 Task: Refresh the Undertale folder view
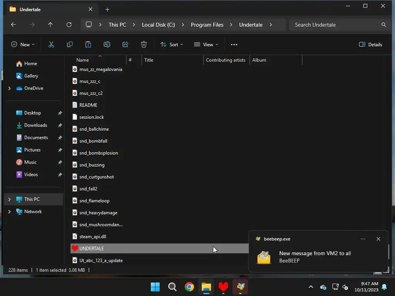[69, 25]
